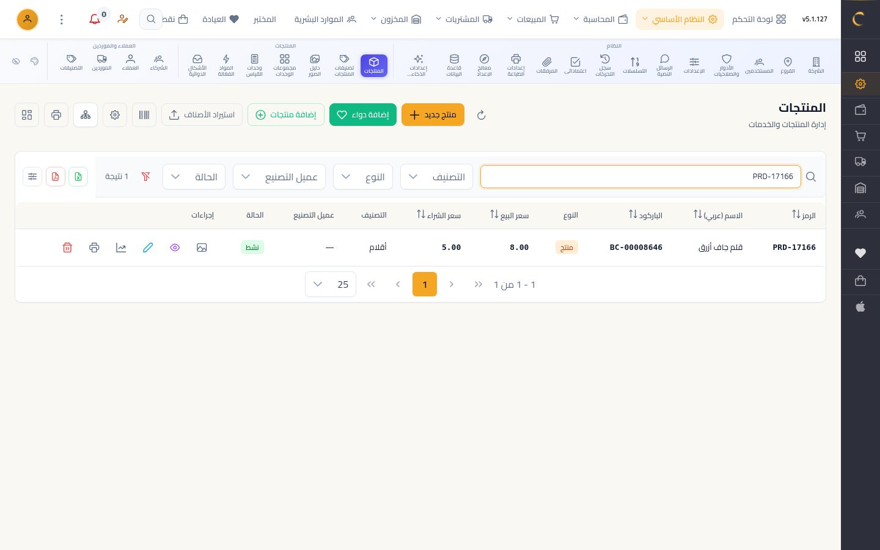Screen dimensions: 880x550
Task: Click the category tree hierarchy icon button
Action: click(86, 115)
